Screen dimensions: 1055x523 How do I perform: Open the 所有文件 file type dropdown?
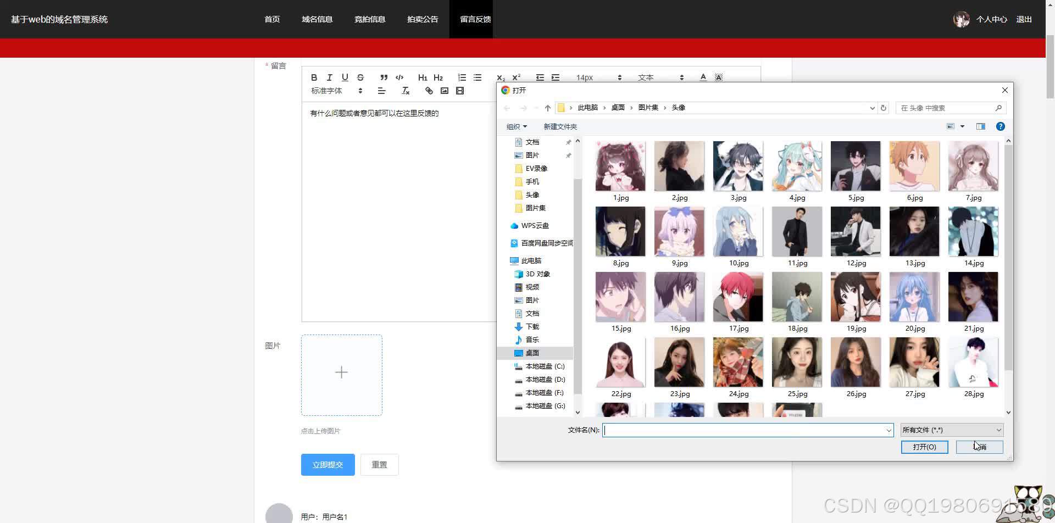click(951, 430)
